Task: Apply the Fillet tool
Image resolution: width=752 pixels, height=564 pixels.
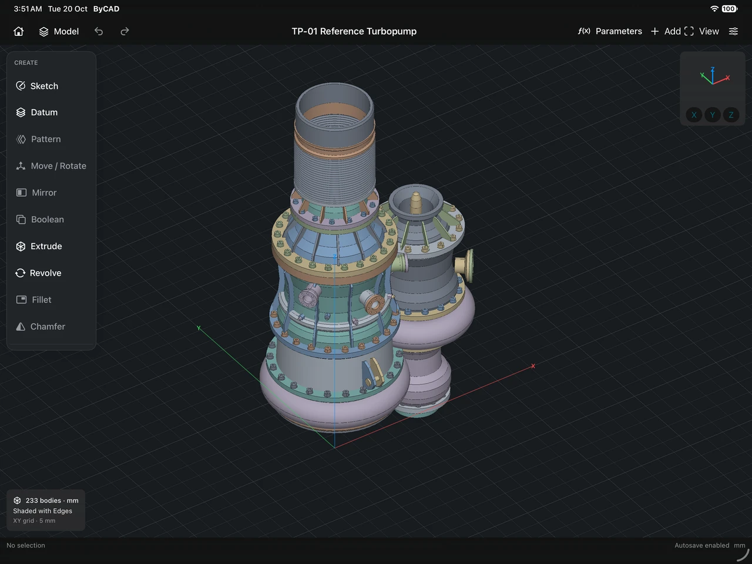Action: (x=51, y=300)
